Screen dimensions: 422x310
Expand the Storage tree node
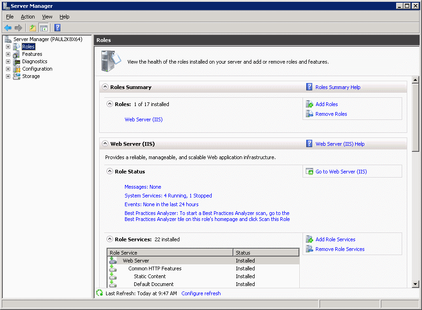(x=8, y=77)
